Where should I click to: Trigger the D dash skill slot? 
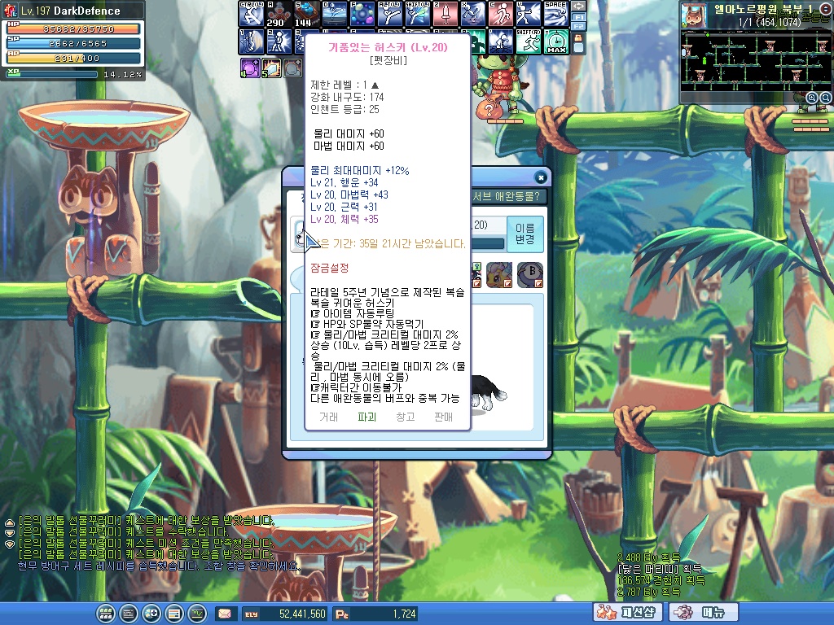pyautogui.click(x=334, y=14)
